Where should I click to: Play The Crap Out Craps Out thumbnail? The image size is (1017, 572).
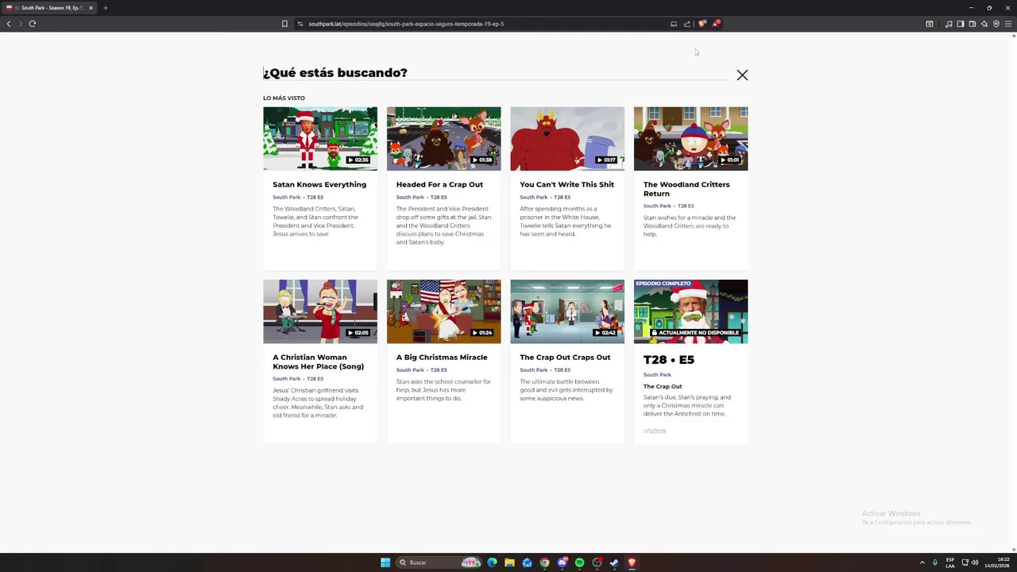coord(567,311)
